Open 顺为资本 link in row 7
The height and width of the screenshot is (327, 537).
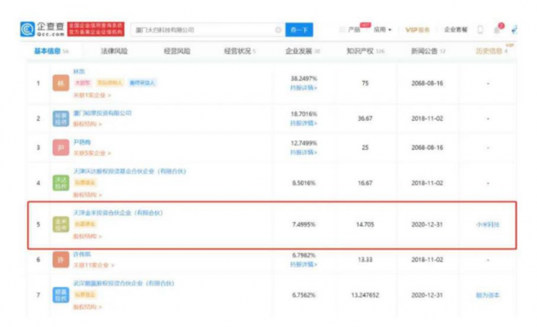488,295
